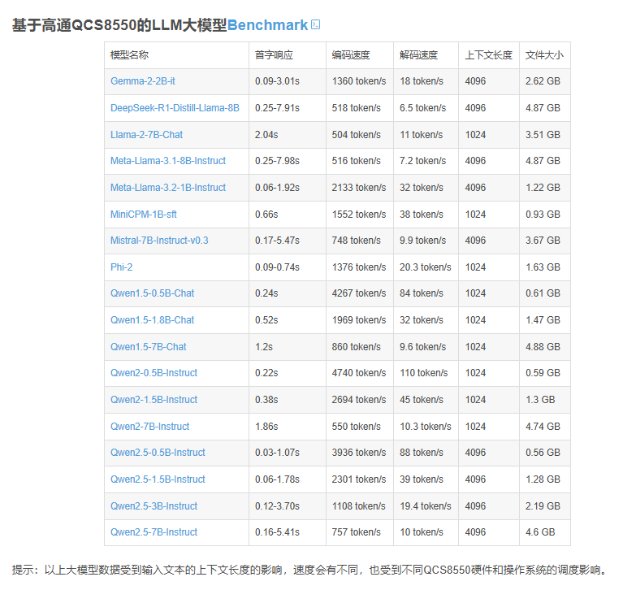This screenshot has height=590, width=623.
Task: Click the external link icon beside Benchmark
Action: coord(315,24)
